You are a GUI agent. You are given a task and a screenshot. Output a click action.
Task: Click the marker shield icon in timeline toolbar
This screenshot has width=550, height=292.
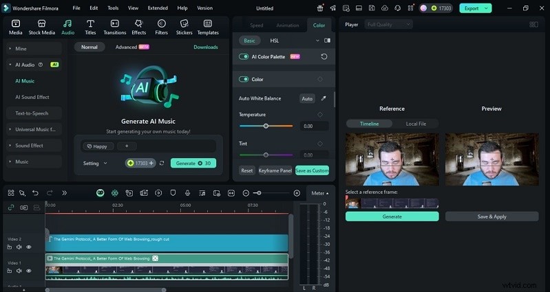[173, 193]
